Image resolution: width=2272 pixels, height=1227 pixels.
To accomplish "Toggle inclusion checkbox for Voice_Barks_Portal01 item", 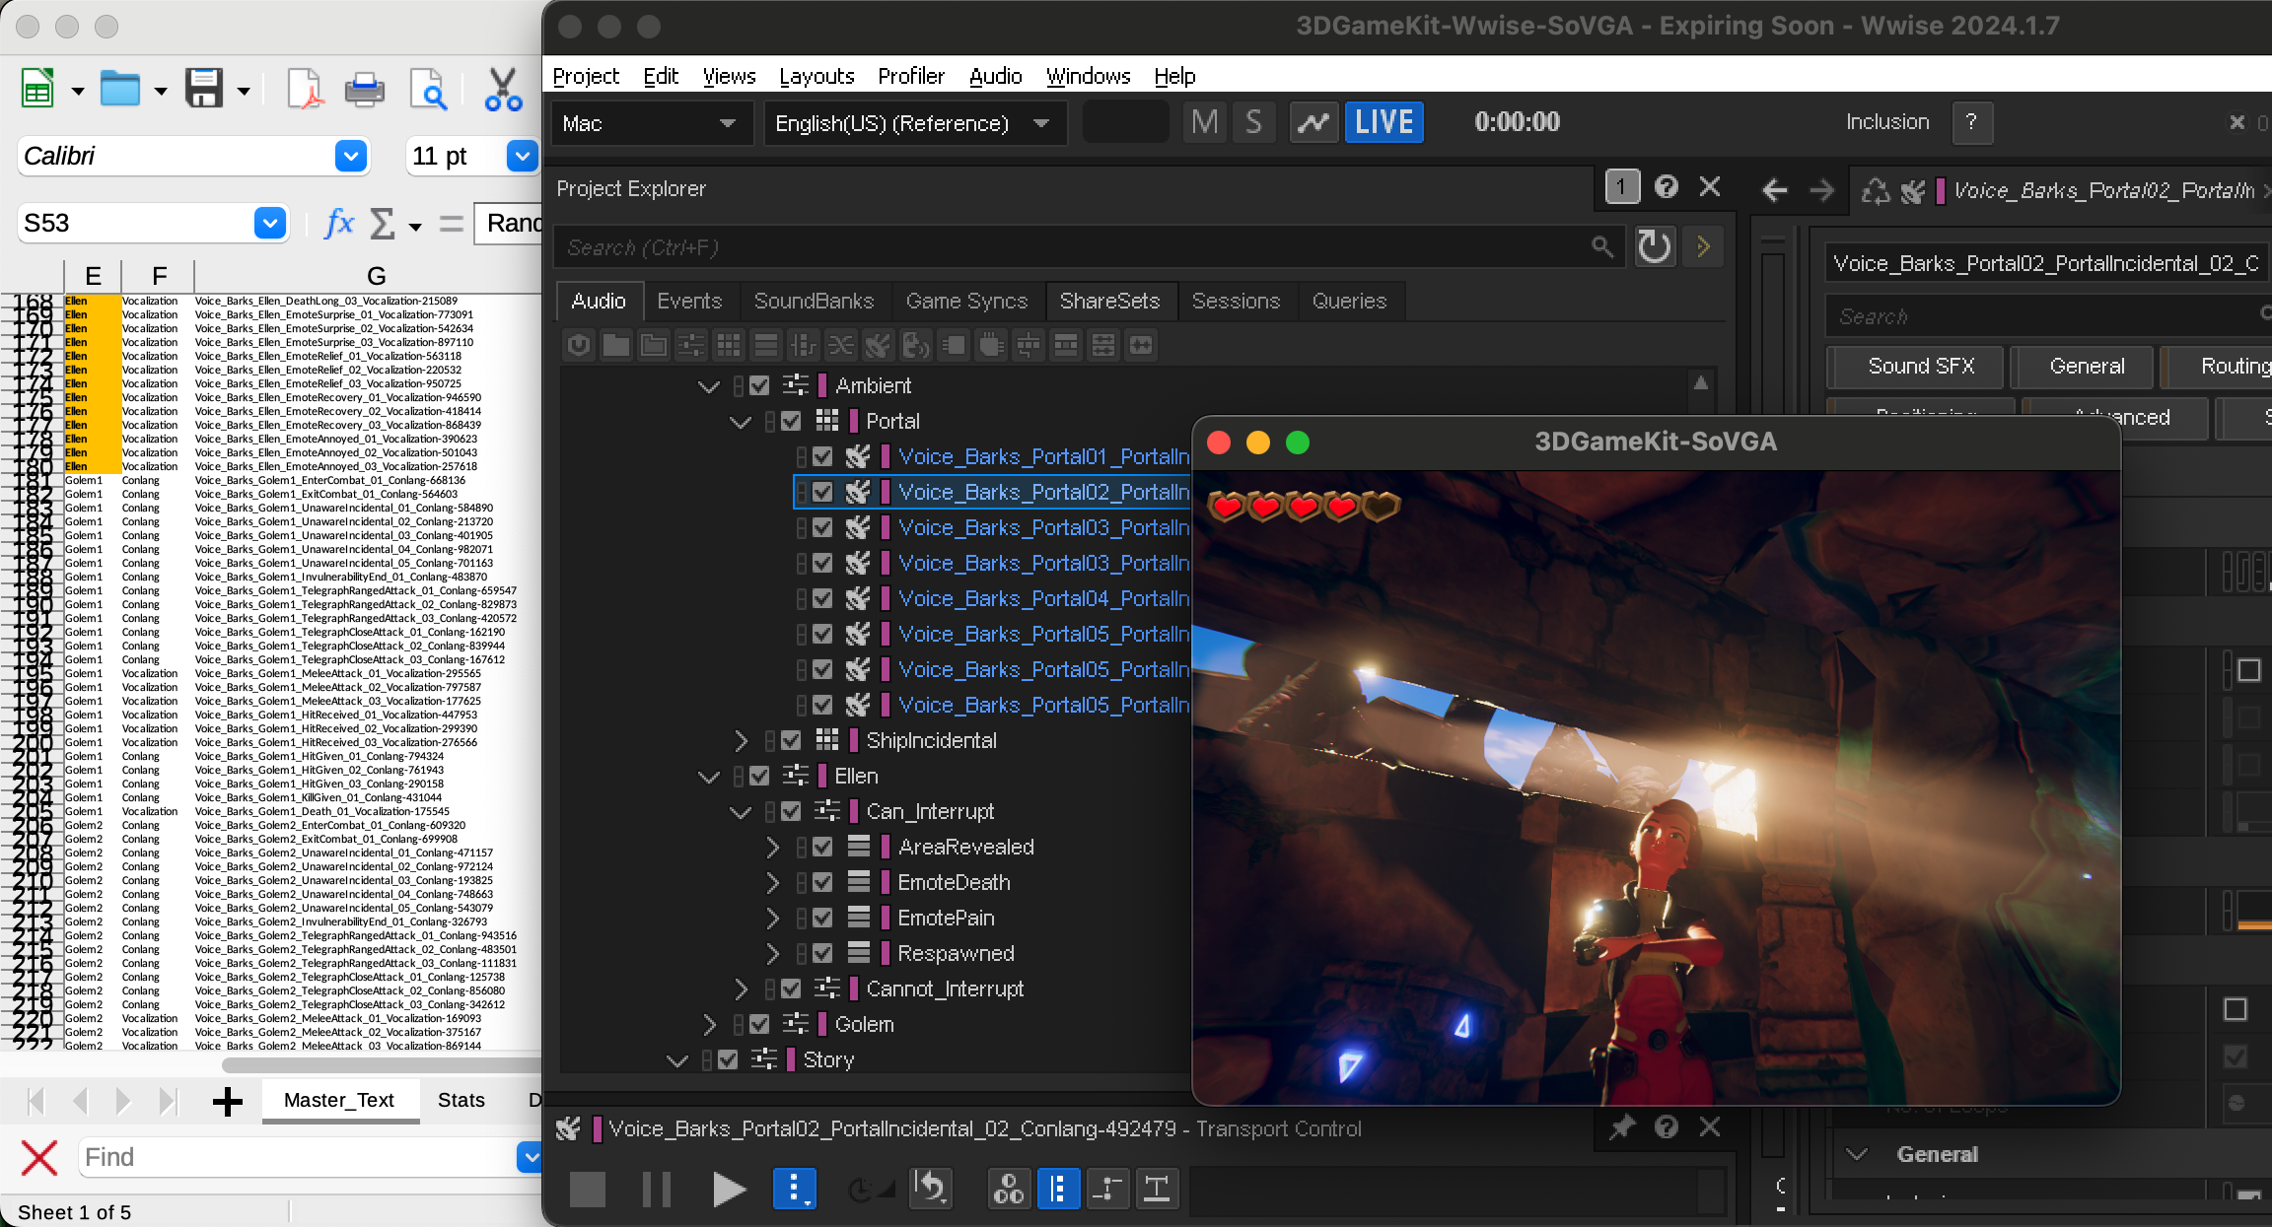I will click(x=822, y=456).
